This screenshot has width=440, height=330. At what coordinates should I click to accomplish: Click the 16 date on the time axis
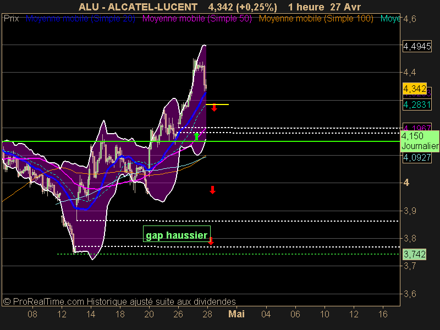383,314
